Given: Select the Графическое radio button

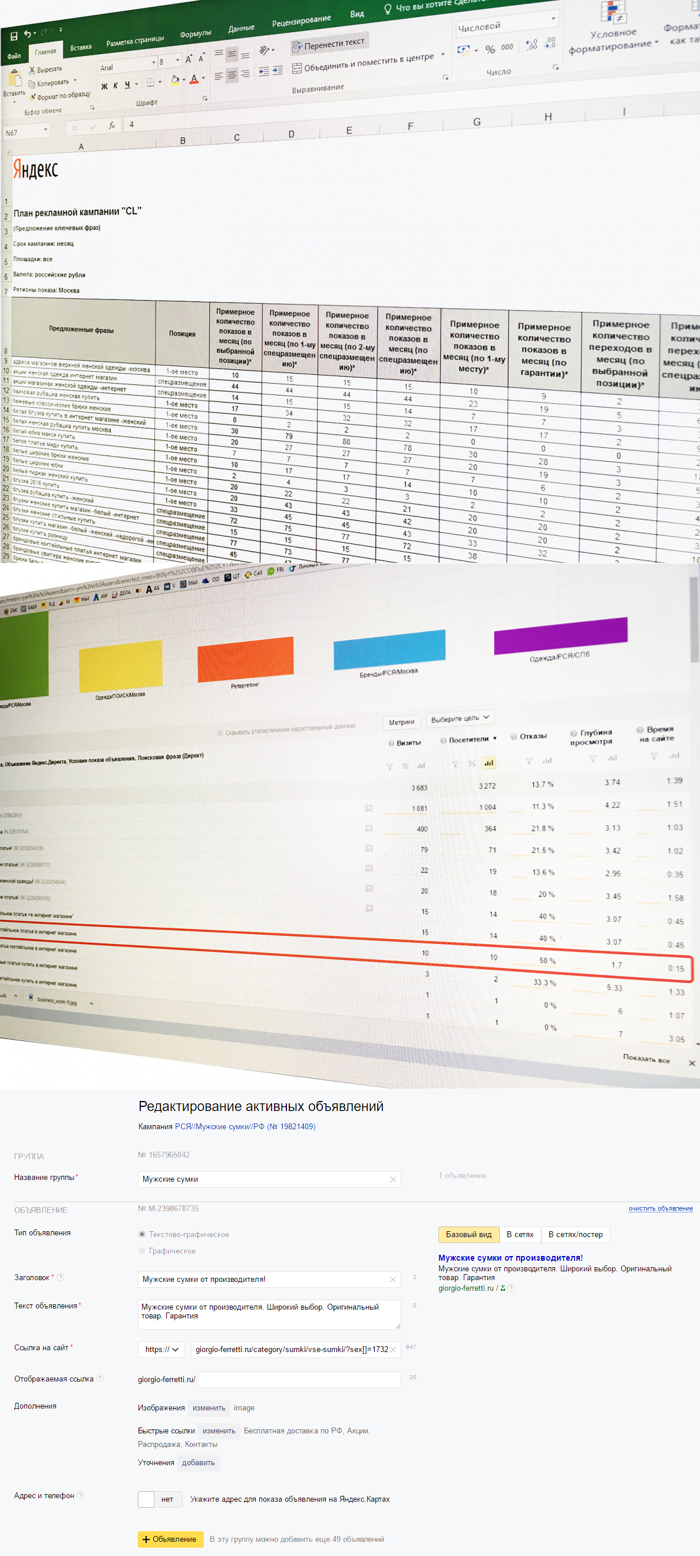Looking at the screenshot, I should click(142, 1251).
